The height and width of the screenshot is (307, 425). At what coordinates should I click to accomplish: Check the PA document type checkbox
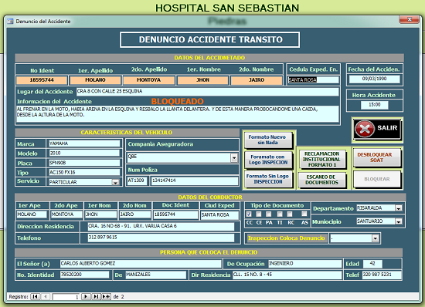pyautogui.click(x=269, y=214)
